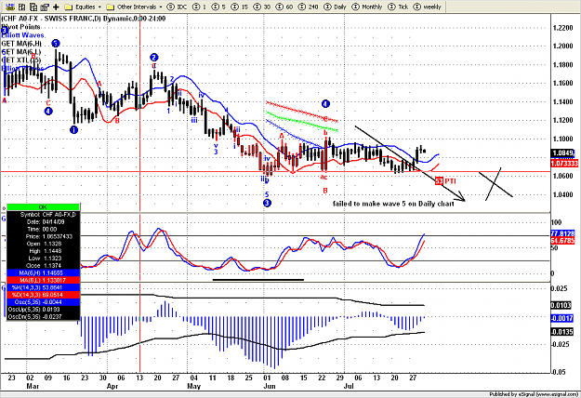This screenshot has width=581, height=398.
Task: Select the GET MA(6,L) study label
Action: [x=21, y=52]
